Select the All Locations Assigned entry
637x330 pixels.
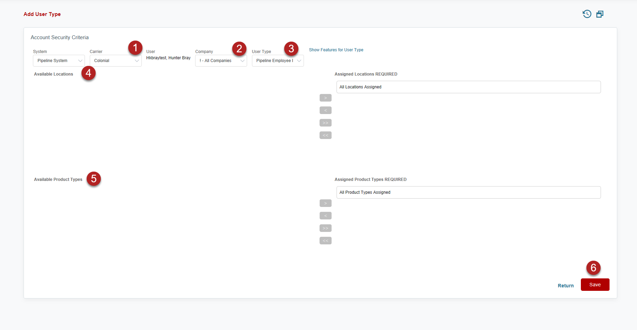(x=360, y=87)
